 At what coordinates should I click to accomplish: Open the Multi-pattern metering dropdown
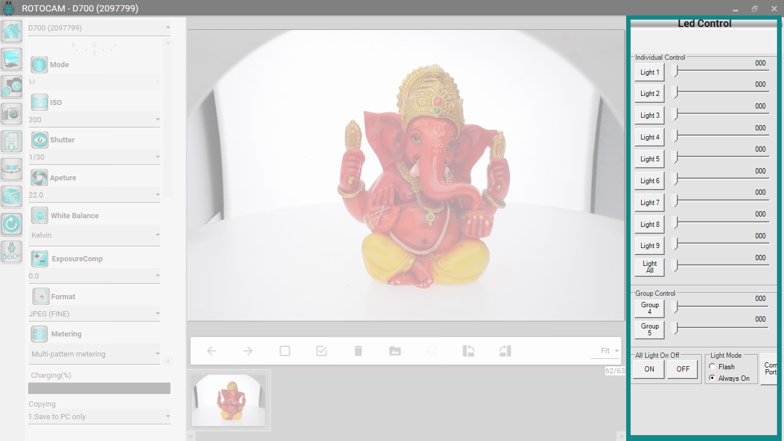94,354
